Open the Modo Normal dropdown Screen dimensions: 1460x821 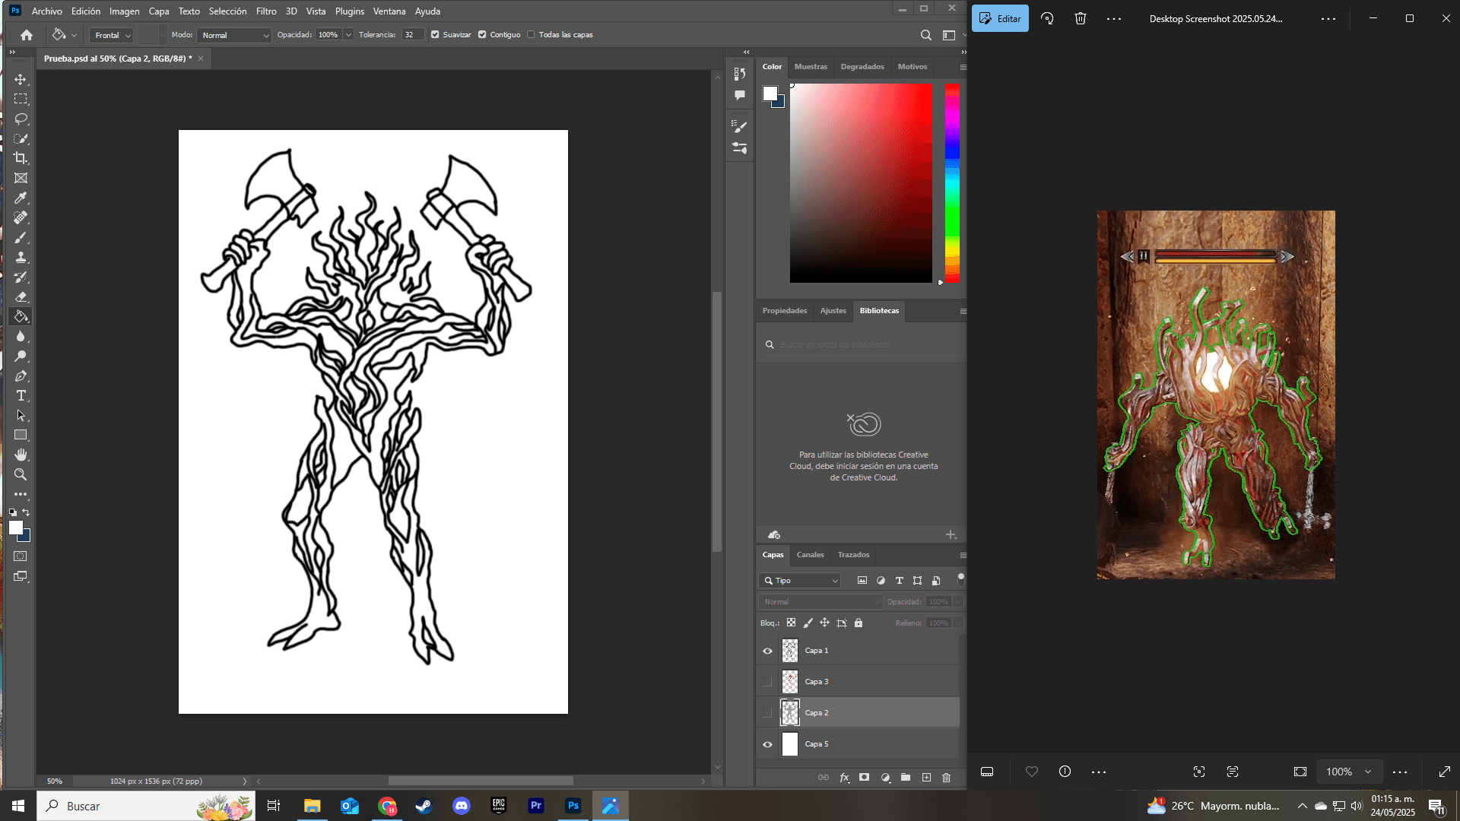click(x=234, y=35)
